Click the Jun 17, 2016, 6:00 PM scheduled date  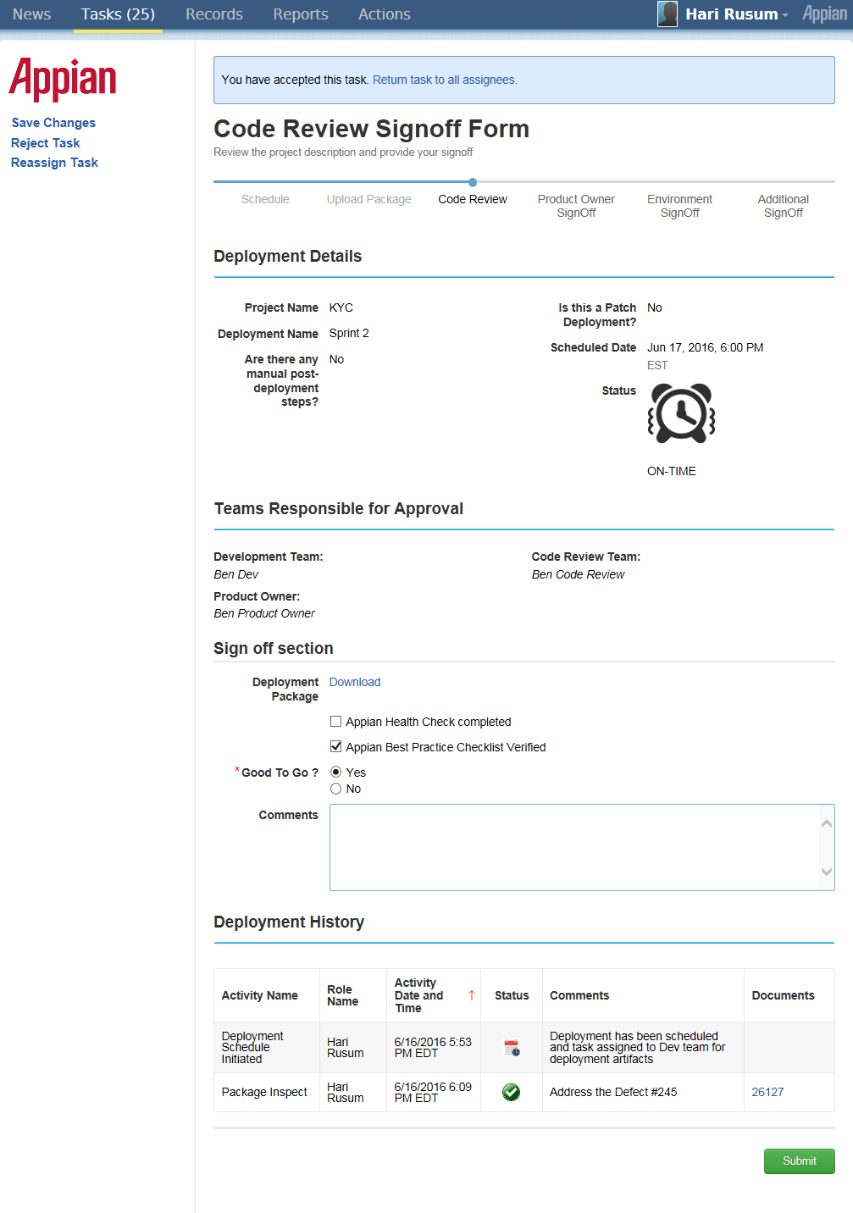705,347
